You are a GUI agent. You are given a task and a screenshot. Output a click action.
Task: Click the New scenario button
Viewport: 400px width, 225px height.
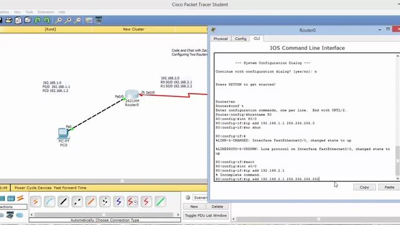[194, 206]
